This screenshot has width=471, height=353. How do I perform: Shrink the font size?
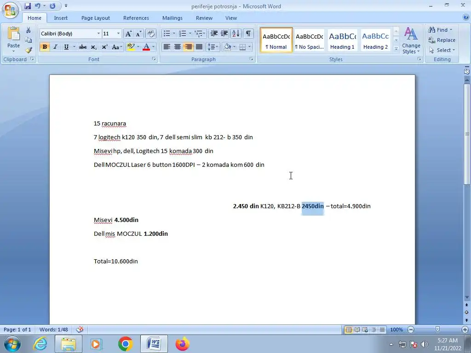(x=138, y=34)
